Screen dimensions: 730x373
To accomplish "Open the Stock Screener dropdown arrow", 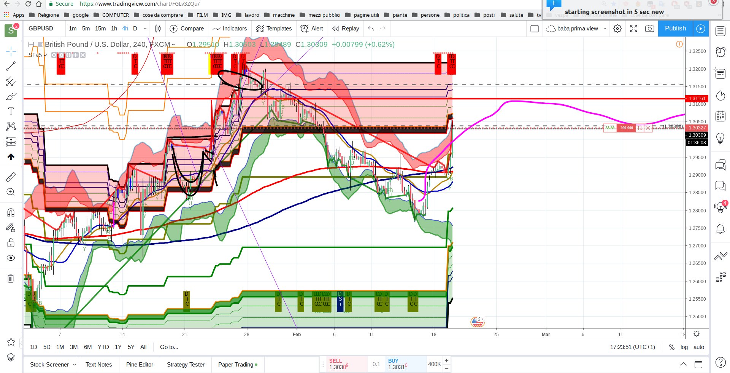I will point(75,365).
